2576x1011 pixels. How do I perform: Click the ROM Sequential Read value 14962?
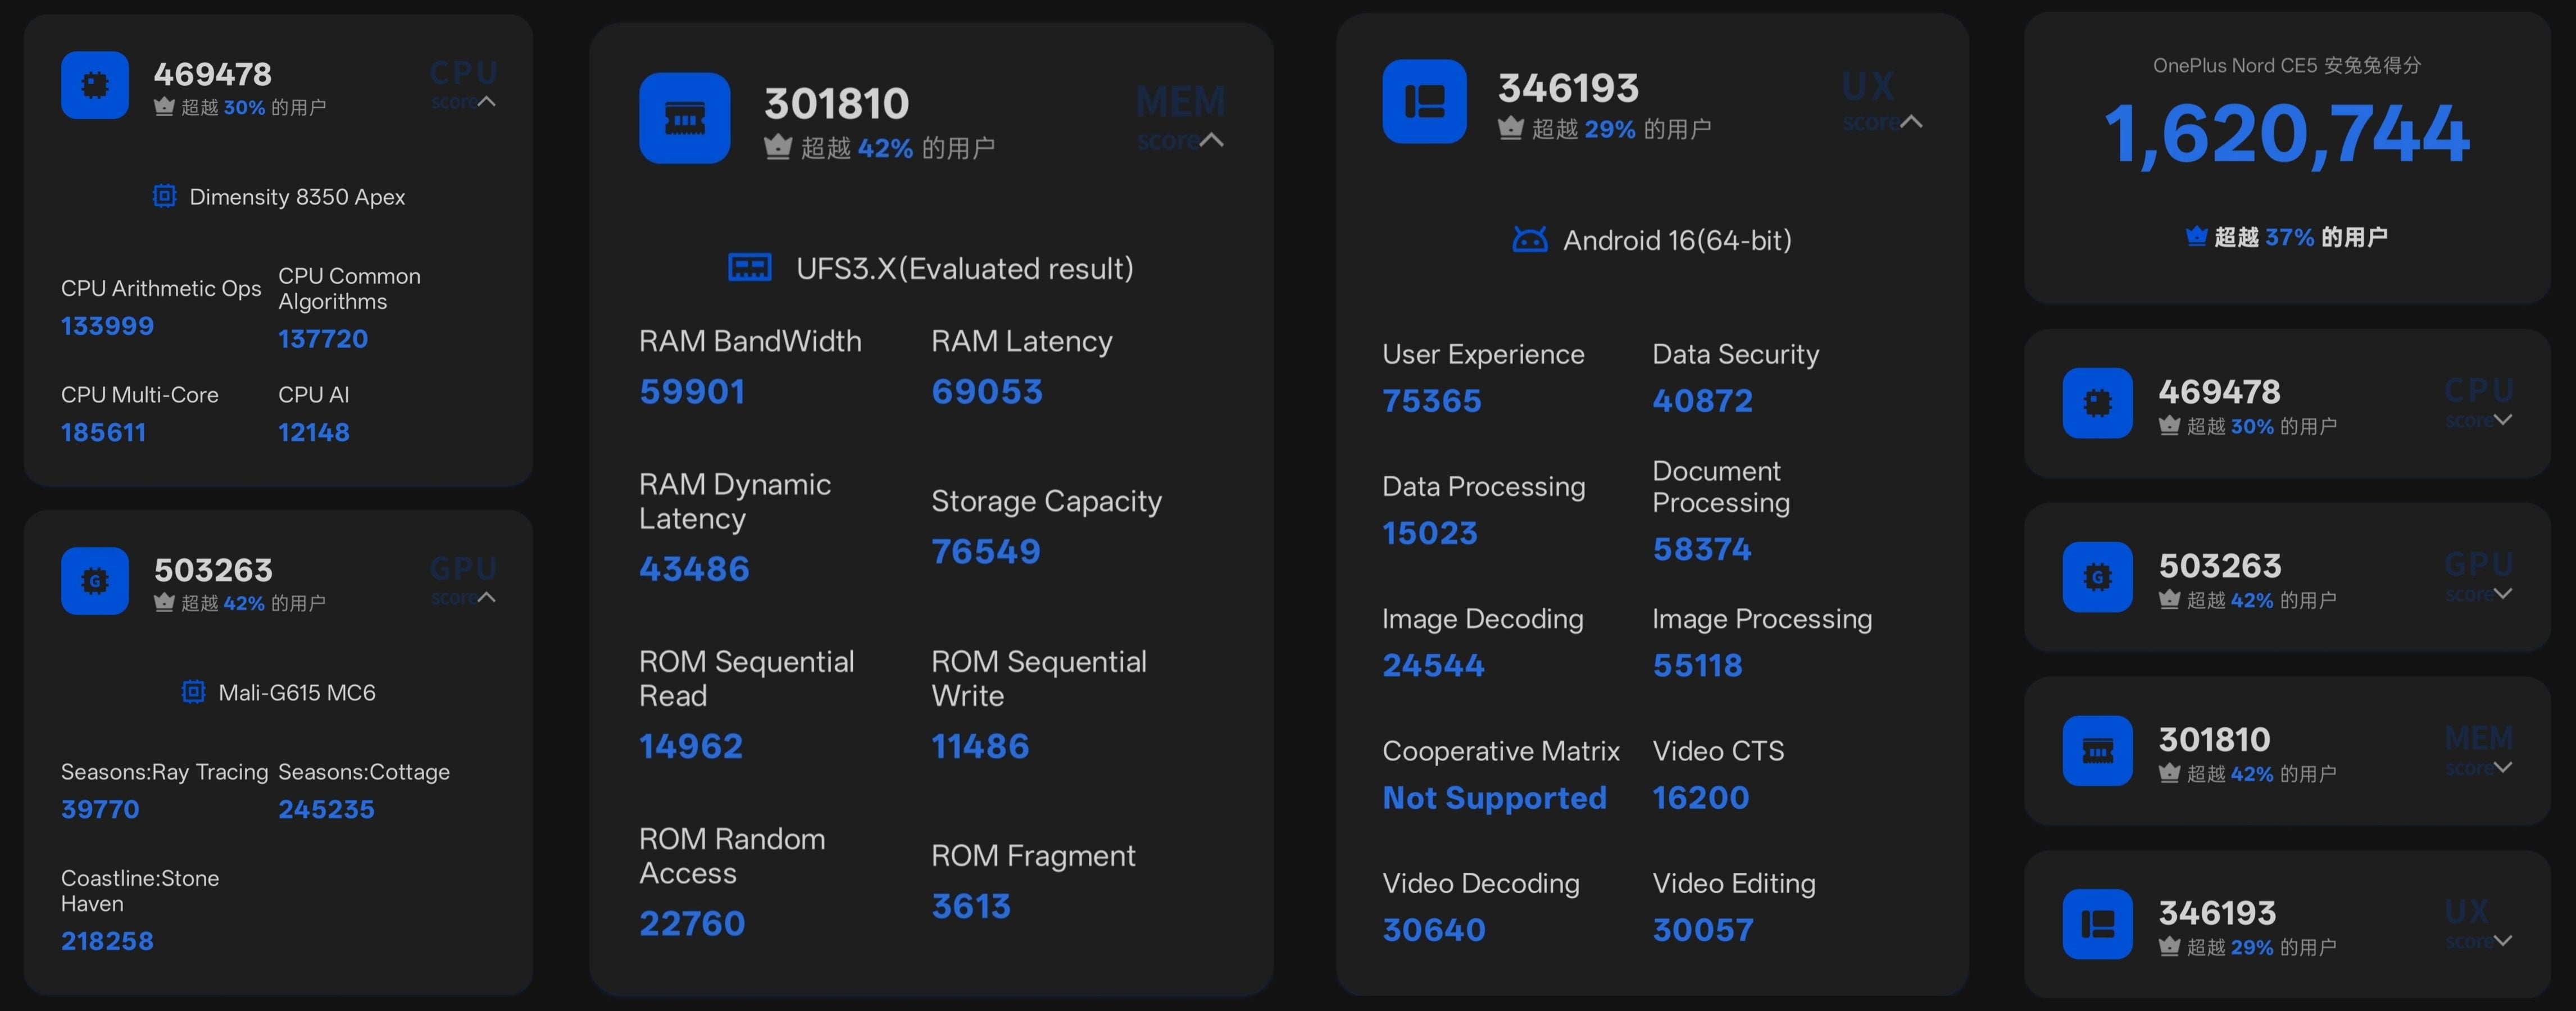point(691,746)
